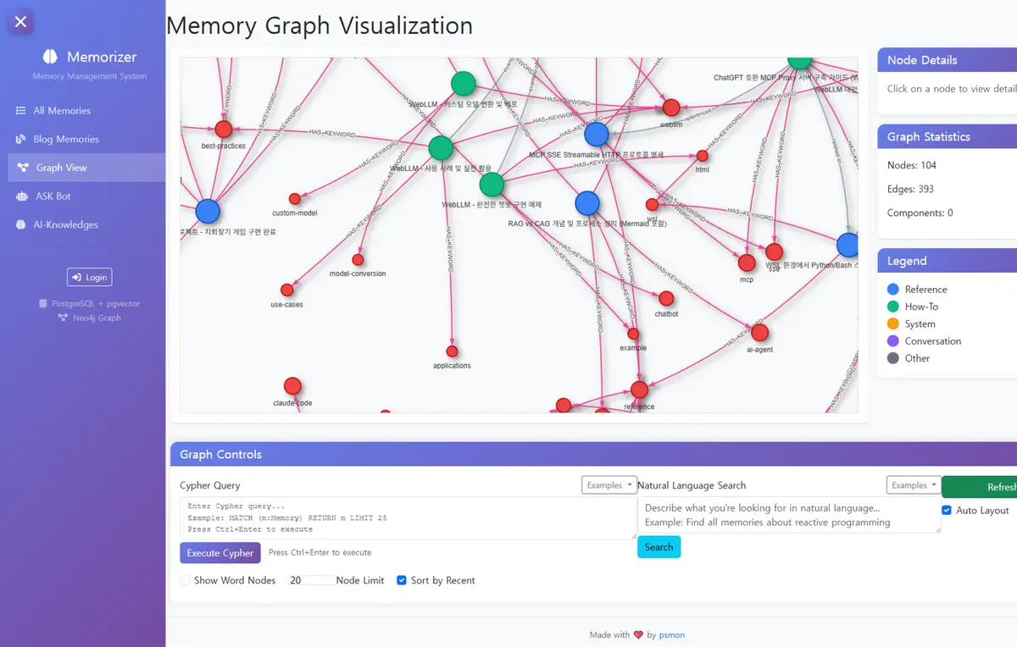Open Natural Language Search Examples dropdown

coord(914,485)
